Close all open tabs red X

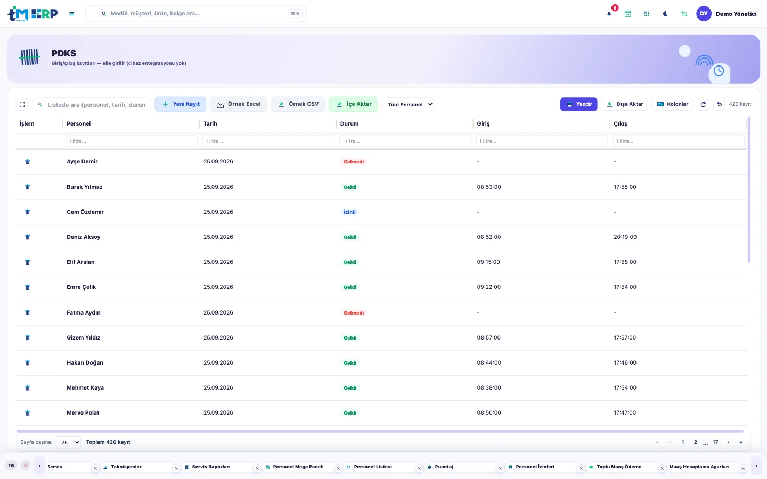[x=26, y=466]
